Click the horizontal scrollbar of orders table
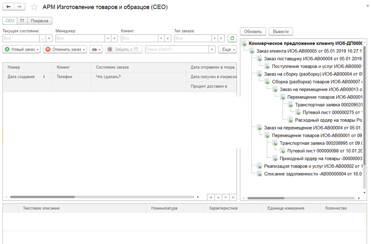The width and height of the screenshot is (371, 244). pyautogui.click(x=42, y=197)
